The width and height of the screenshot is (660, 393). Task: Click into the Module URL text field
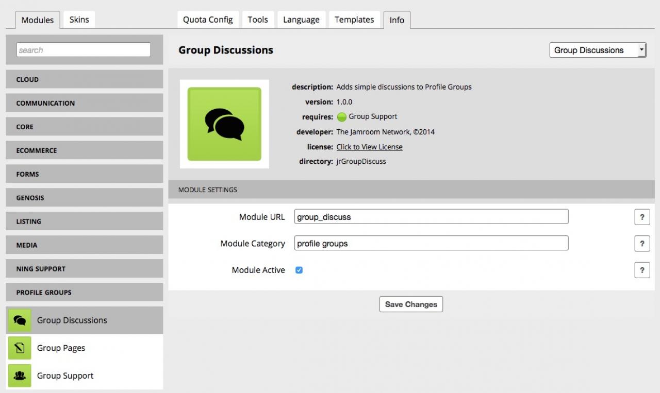pyautogui.click(x=431, y=217)
